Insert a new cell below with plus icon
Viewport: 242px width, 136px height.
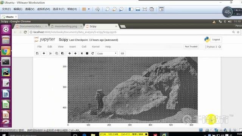(x=44, y=53)
